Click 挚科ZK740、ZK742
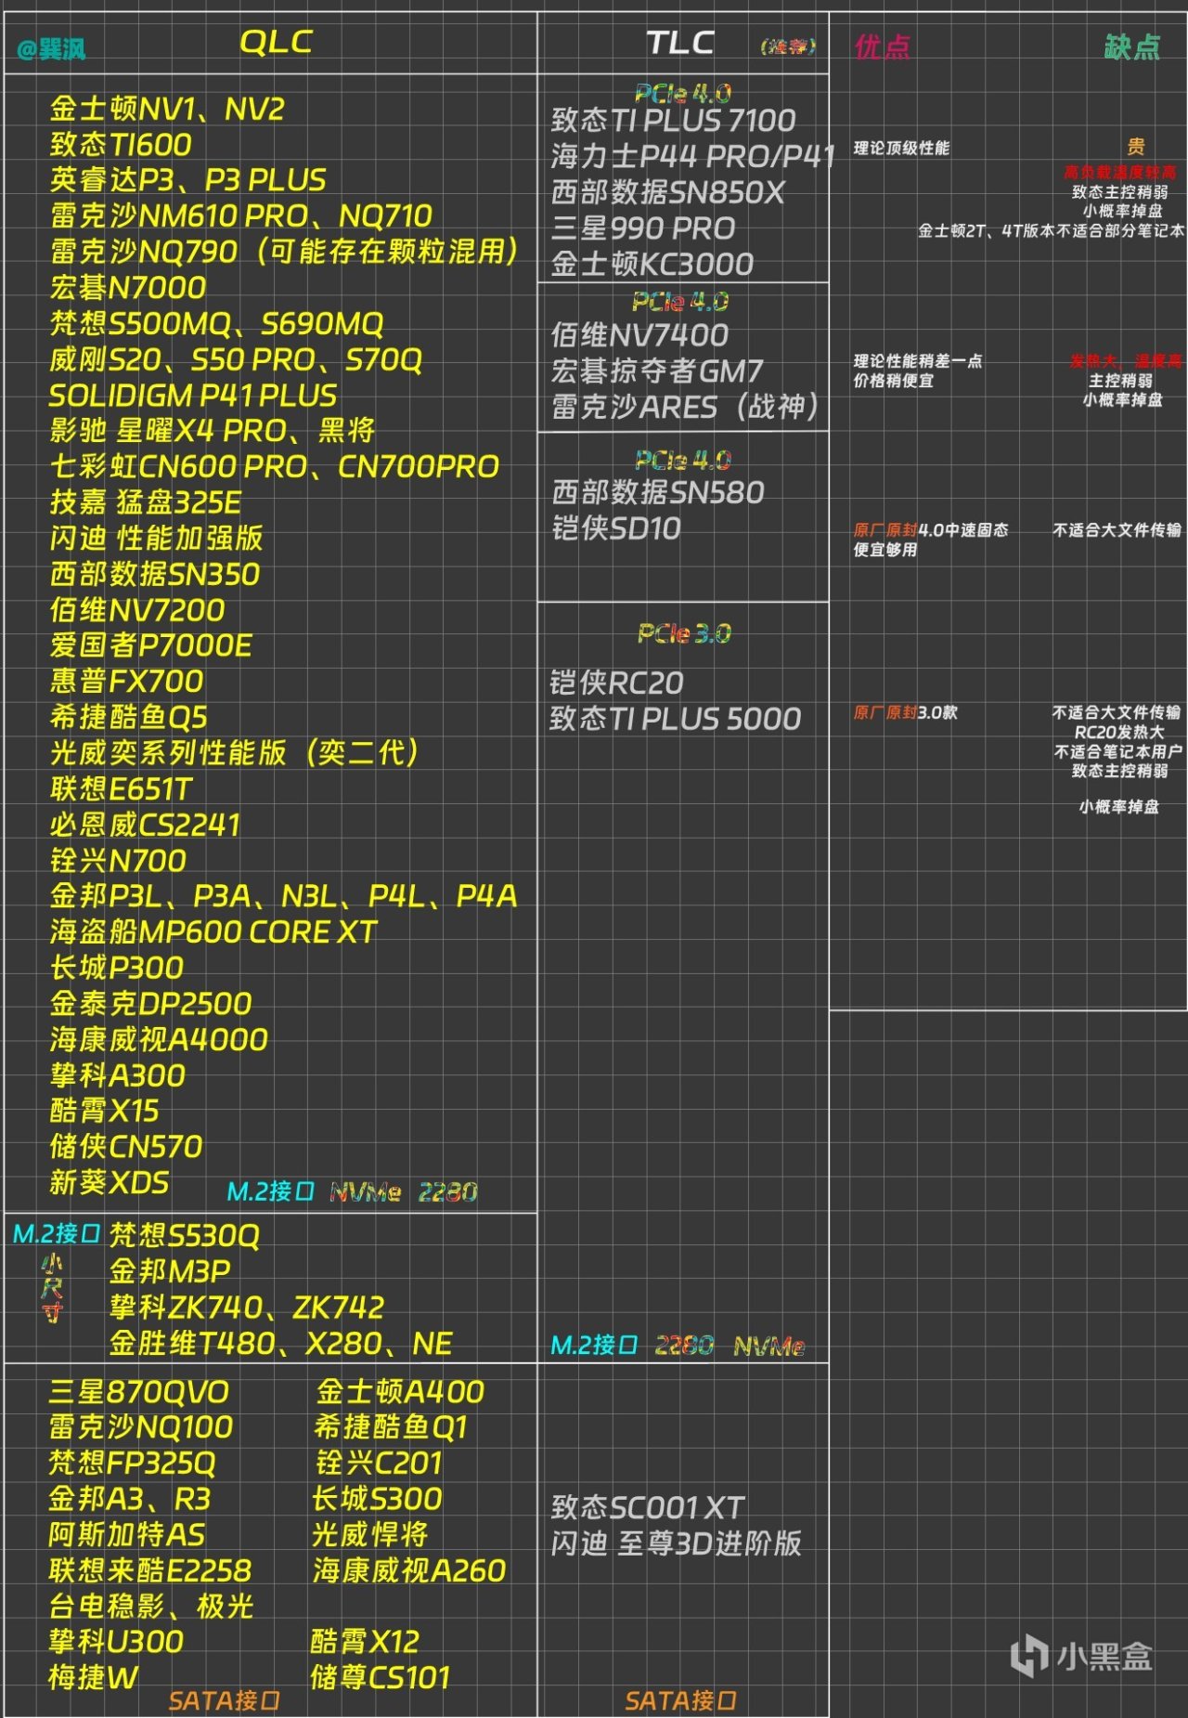Image resolution: width=1188 pixels, height=1718 pixels. 247,1308
